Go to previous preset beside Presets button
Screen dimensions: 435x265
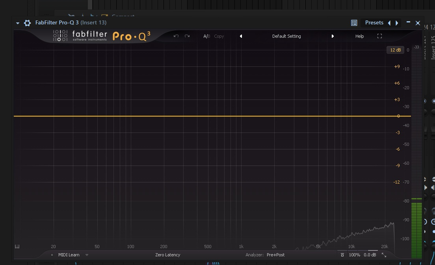pyautogui.click(x=389, y=23)
